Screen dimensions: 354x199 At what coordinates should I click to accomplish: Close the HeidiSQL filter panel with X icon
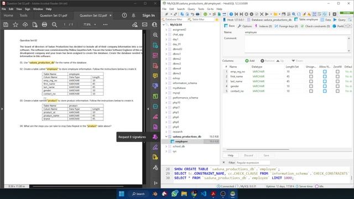(x=223, y=162)
